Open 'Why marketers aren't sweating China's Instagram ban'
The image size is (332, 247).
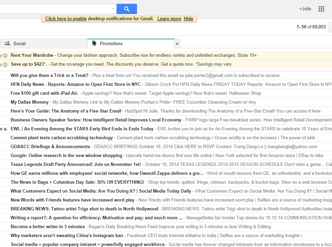pyautogui.click(x=166, y=235)
